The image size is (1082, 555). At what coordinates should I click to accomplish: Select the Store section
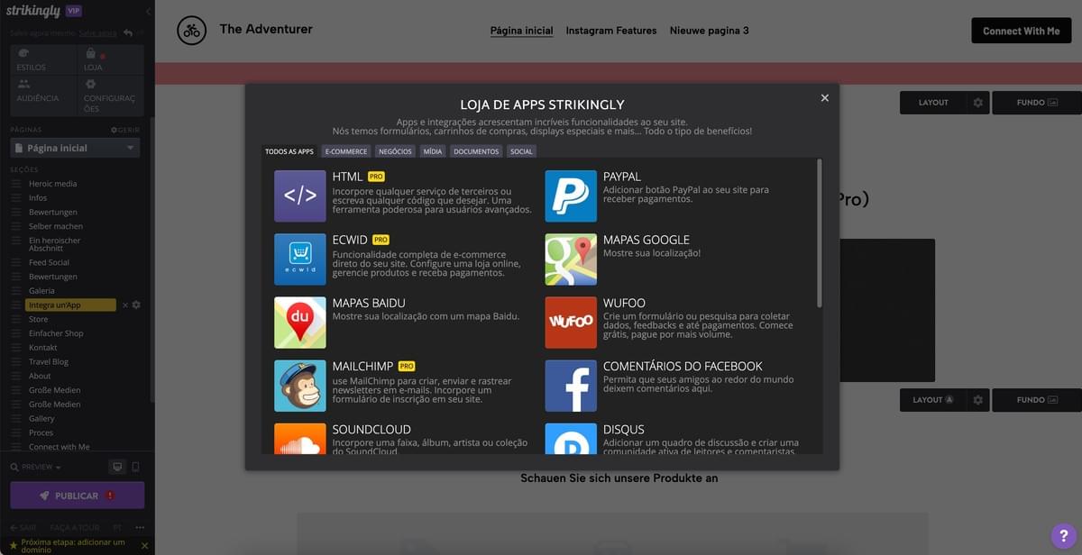39,319
